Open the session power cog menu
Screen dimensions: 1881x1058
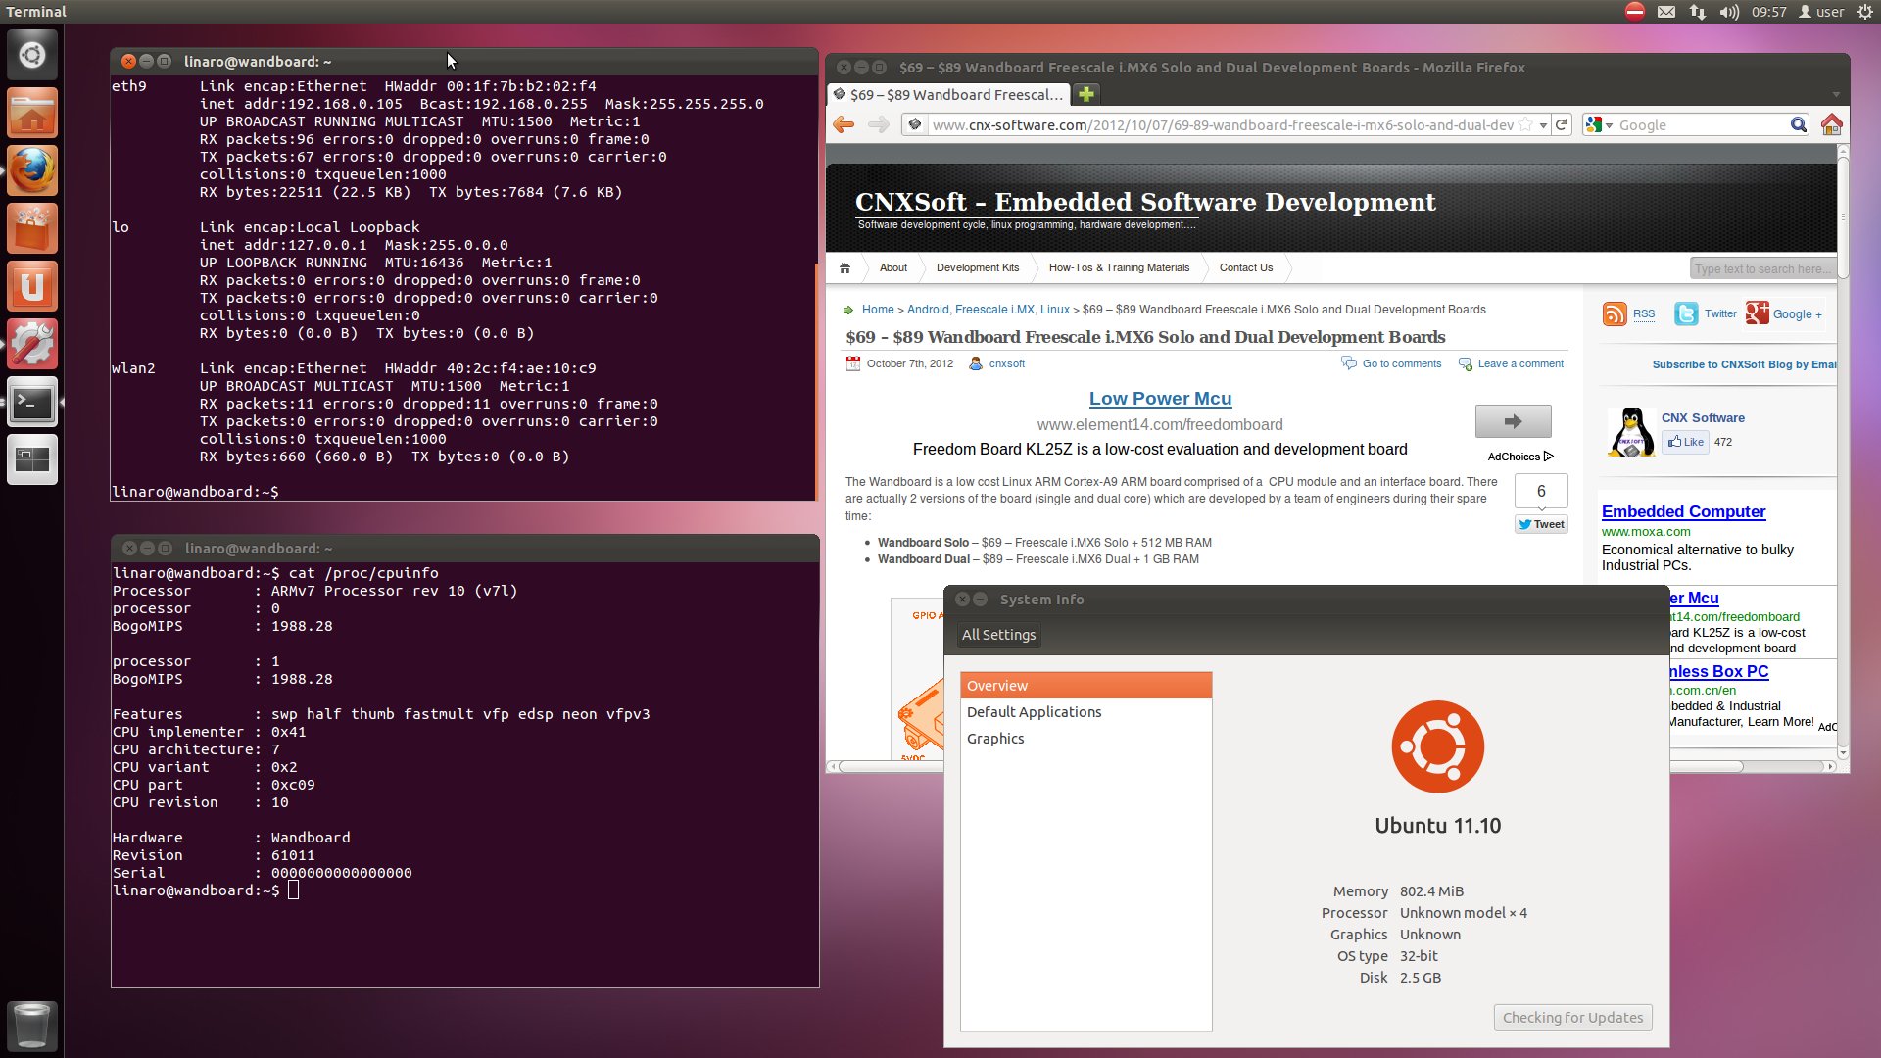[x=1864, y=12]
